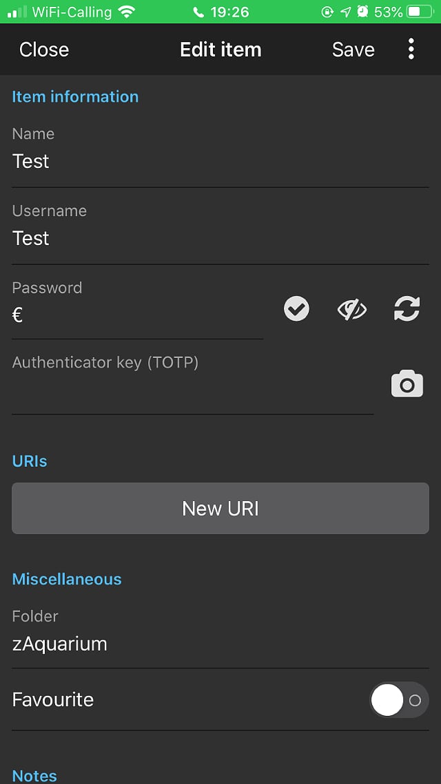Check if password has been exposed

(x=296, y=309)
